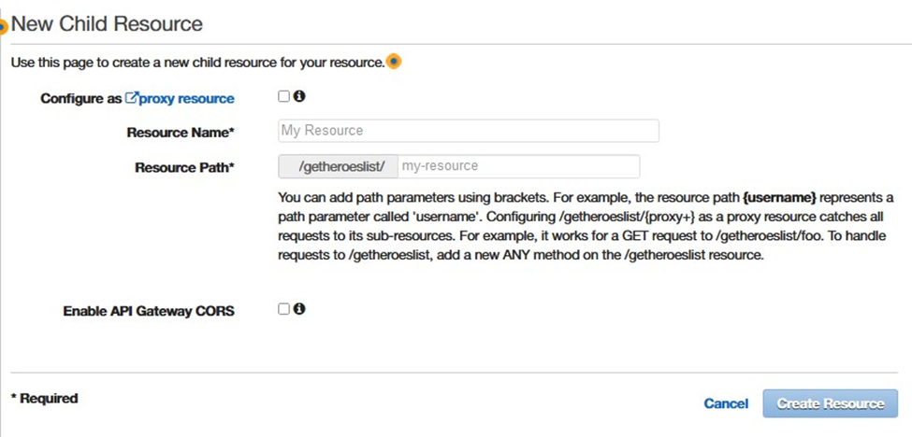Open the info icon beside the CORS checkbox
This screenshot has height=437, width=912.
pyautogui.click(x=299, y=309)
